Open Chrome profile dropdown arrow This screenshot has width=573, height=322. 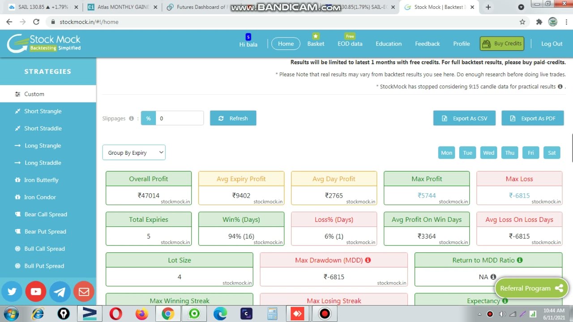(x=521, y=7)
